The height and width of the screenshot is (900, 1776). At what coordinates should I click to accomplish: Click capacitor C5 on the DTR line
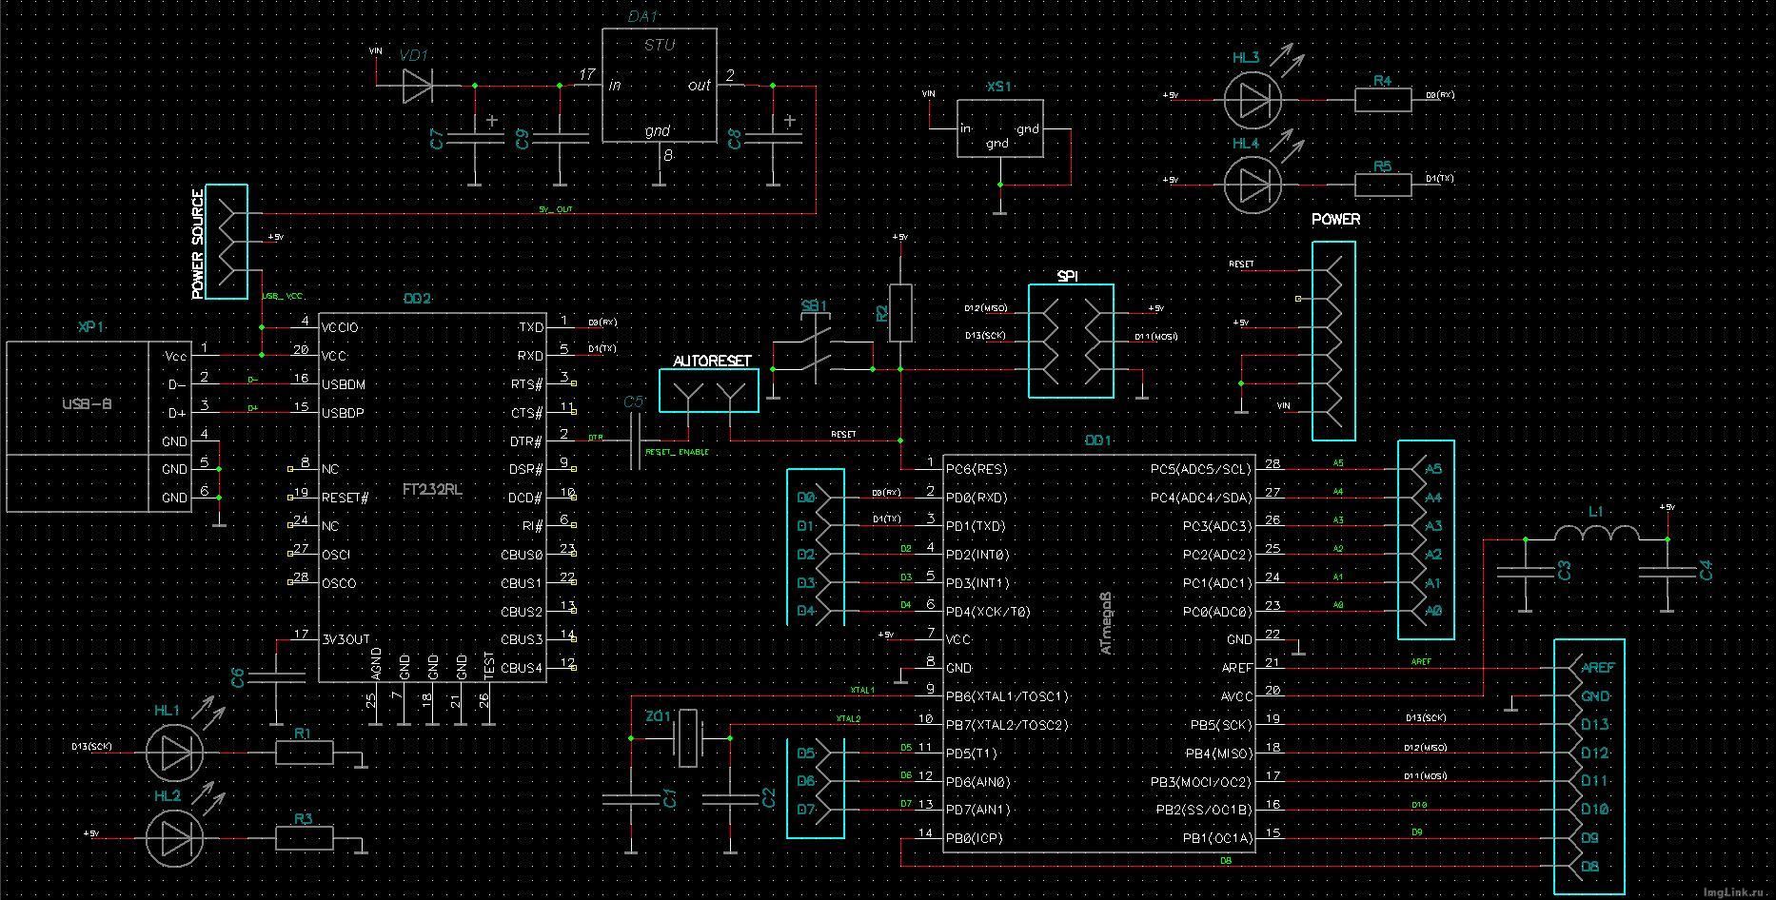click(x=638, y=440)
